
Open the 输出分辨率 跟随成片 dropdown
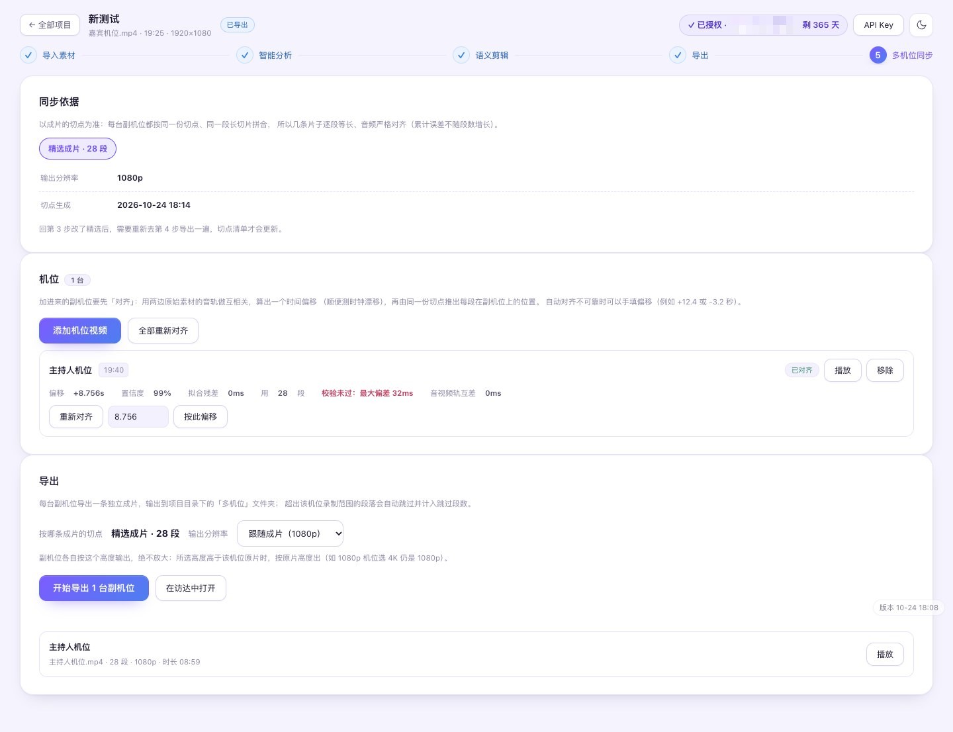tap(290, 533)
